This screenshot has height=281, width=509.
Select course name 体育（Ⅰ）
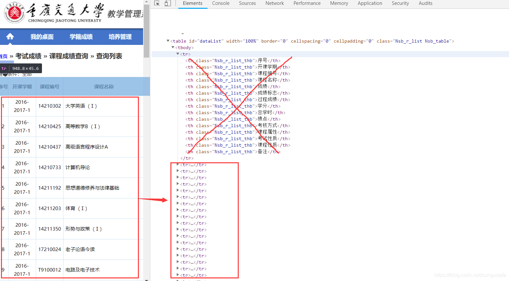click(x=76, y=208)
